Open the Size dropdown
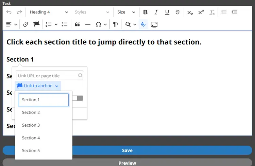This screenshot has height=166, width=255. pos(126,12)
